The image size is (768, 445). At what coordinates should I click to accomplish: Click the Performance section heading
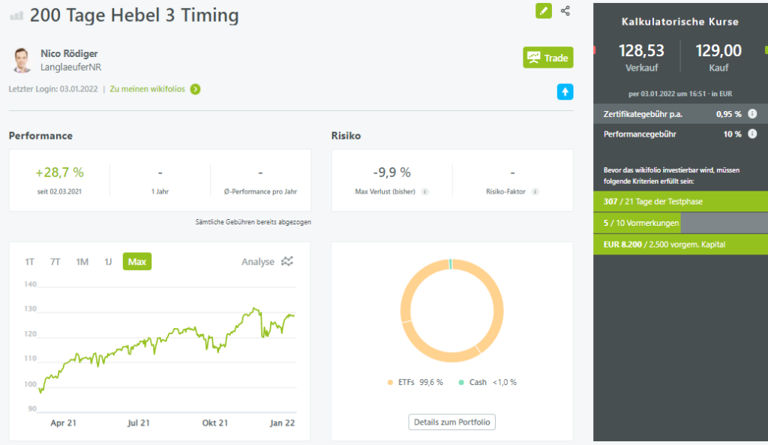[x=40, y=136]
